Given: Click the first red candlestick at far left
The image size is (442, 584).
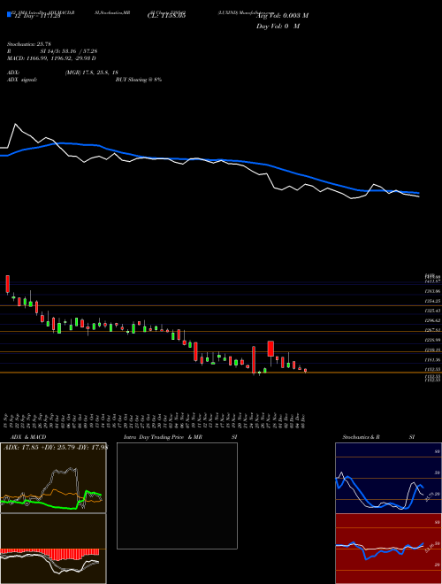Looking at the screenshot, I should click(7, 284).
